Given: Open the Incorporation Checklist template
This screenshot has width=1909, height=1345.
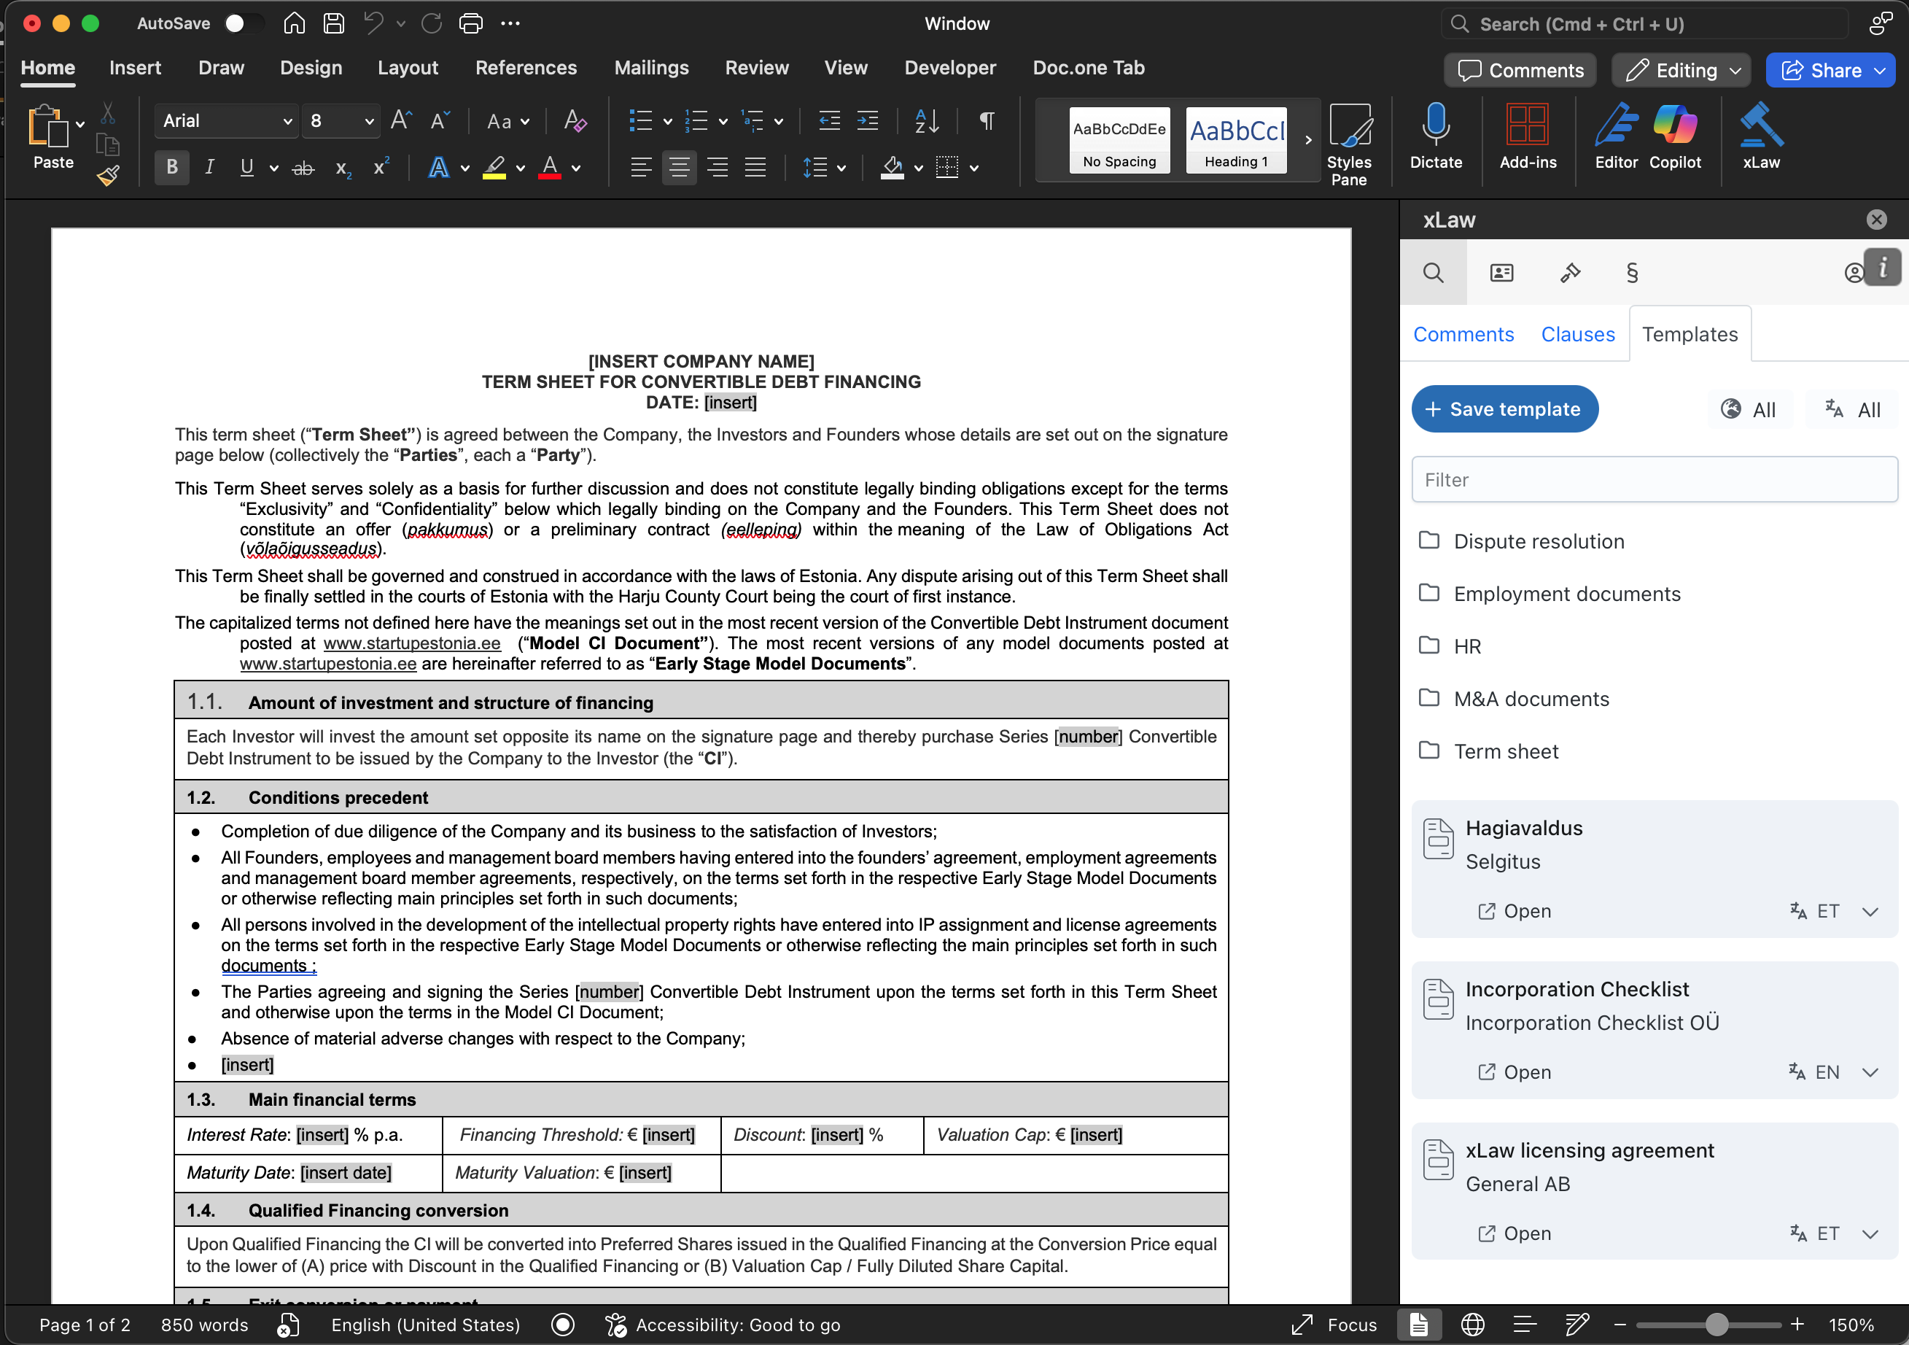Looking at the screenshot, I should pyautogui.click(x=1515, y=1072).
